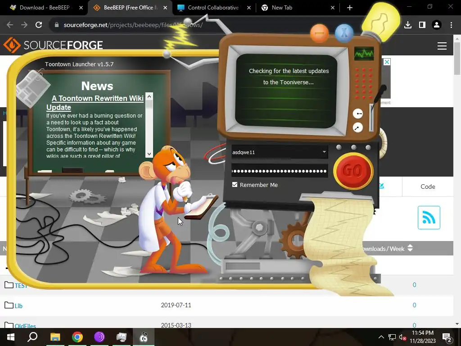Screen dimensions: 461x346
Task: Open the username dropdown showing asdqwe11
Action: coord(324,152)
